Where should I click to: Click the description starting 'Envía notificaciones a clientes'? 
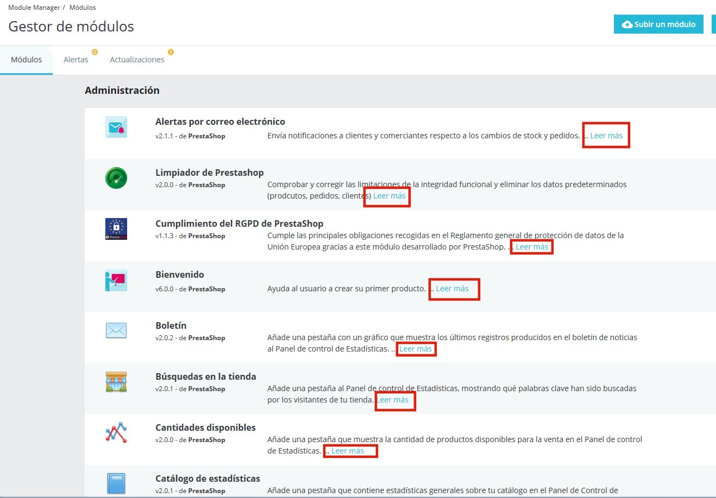(424, 136)
